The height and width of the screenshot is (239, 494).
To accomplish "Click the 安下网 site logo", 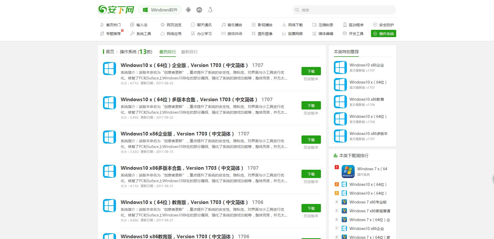I will point(116,10).
